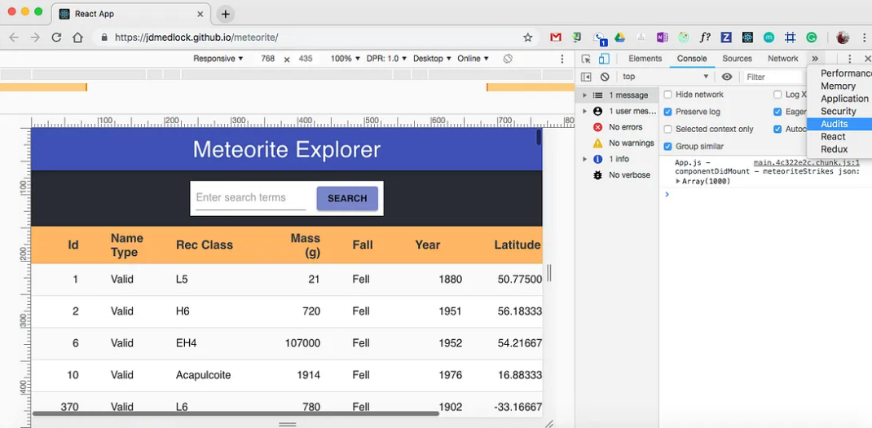This screenshot has width=872, height=428.
Task: Click the teal m extension icon
Action: (769, 38)
